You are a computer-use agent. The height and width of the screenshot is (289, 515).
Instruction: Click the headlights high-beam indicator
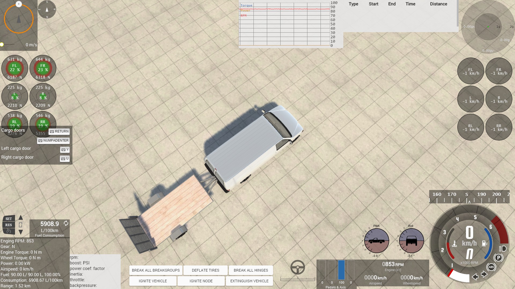point(502,249)
